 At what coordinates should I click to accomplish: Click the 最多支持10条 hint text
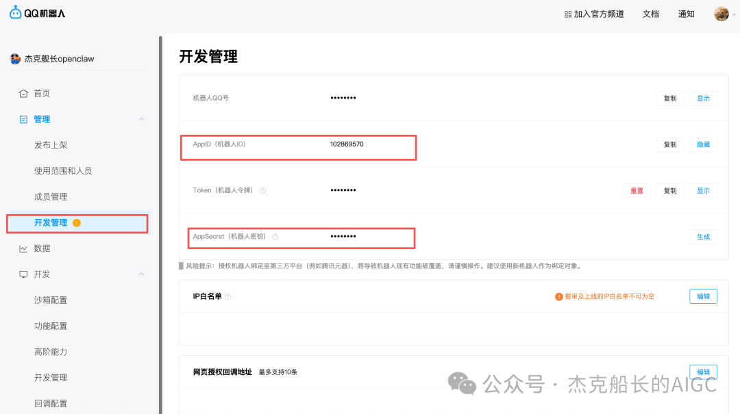tap(278, 372)
